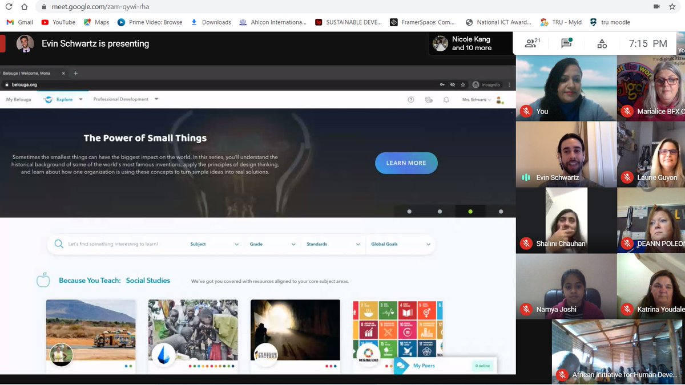Click the camera indicator in address bar
Viewport: 685px width, 385px height.
(656, 7)
